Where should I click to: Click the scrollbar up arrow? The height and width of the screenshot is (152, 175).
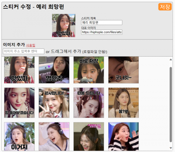click(171, 60)
